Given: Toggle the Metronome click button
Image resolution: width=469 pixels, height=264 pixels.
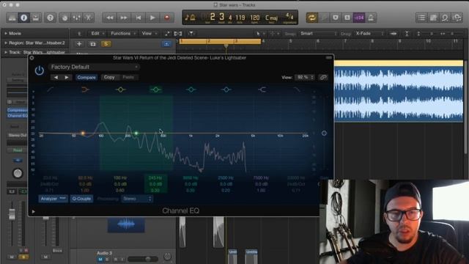Looking at the screenshot, I should click(x=371, y=18).
